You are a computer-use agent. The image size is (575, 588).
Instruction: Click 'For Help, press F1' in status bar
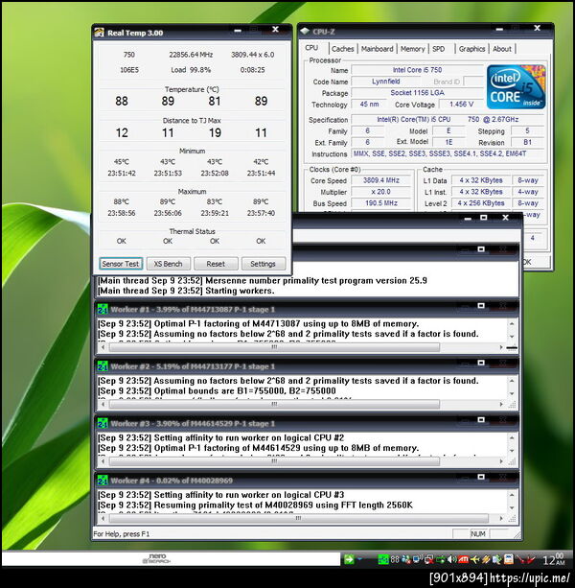pyautogui.click(x=122, y=534)
